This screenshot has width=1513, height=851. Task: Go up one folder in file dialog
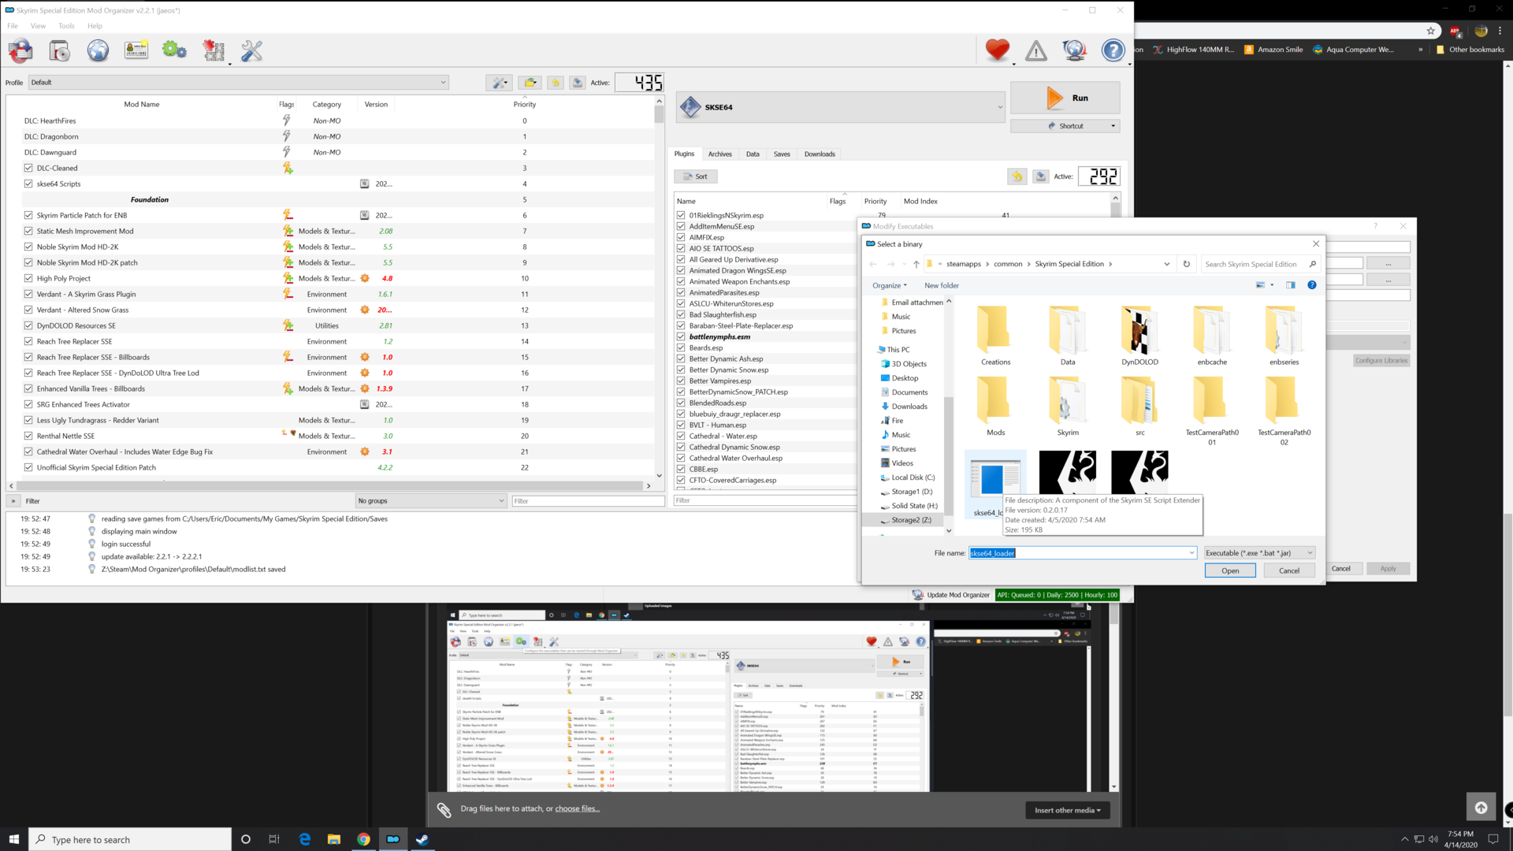[916, 264]
